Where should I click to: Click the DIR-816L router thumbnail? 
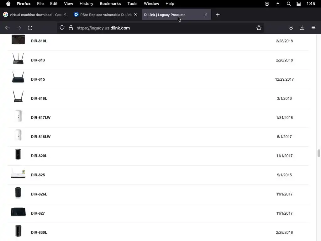point(18,97)
